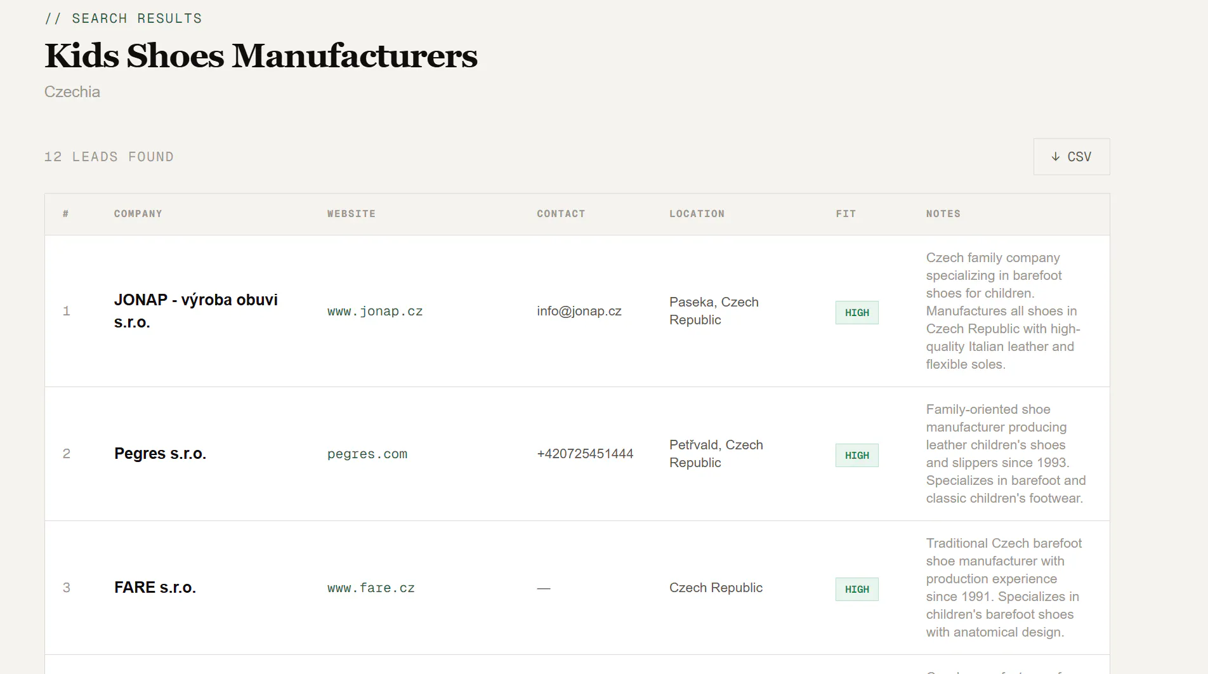1208x674 pixels.
Task: Click the WEBSITE column header
Action: coord(351,214)
